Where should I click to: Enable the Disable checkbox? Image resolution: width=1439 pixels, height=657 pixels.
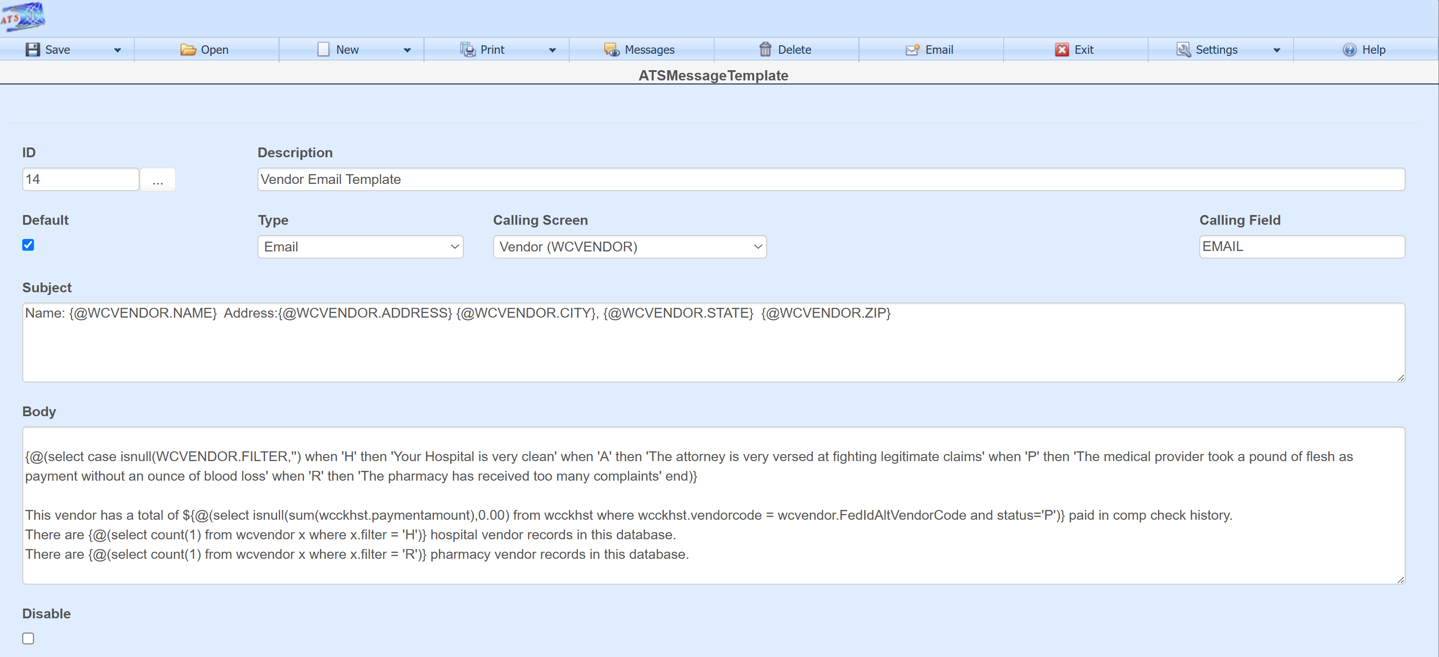click(28, 638)
